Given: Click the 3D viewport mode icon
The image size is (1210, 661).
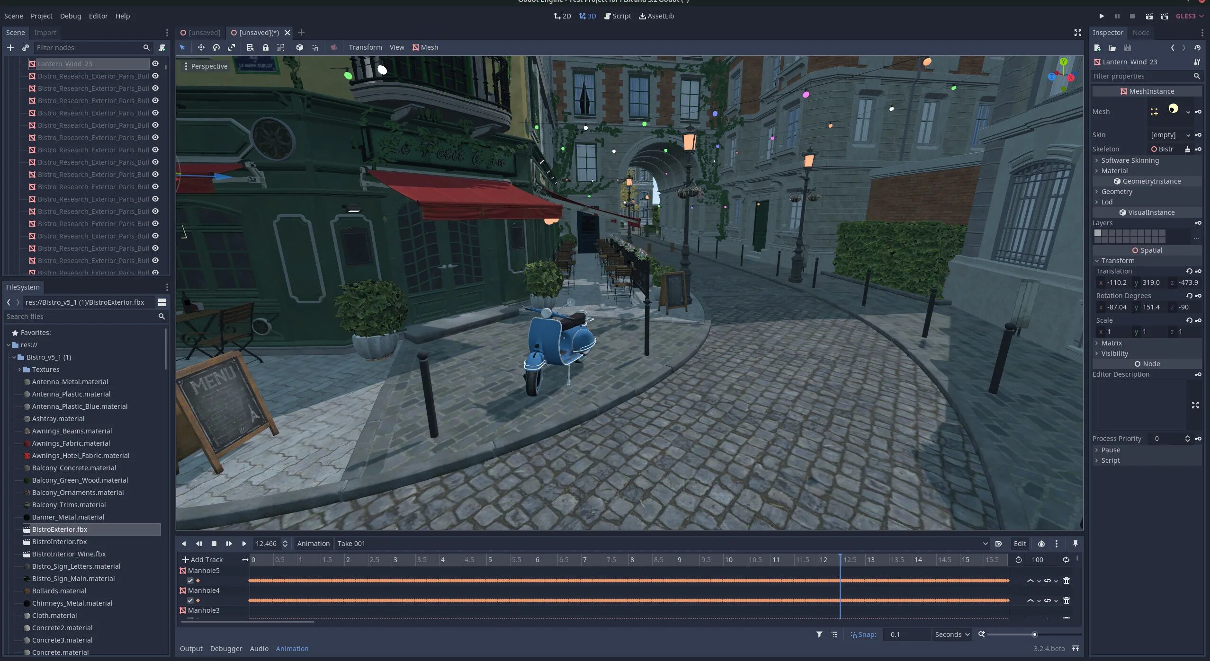Looking at the screenshot, I should pyautogui.click(x=587, y=16).
